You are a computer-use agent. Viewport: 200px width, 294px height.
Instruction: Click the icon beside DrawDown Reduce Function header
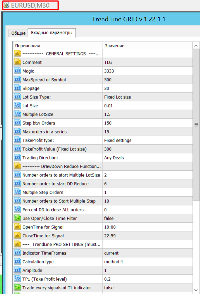tap(17, 166)
